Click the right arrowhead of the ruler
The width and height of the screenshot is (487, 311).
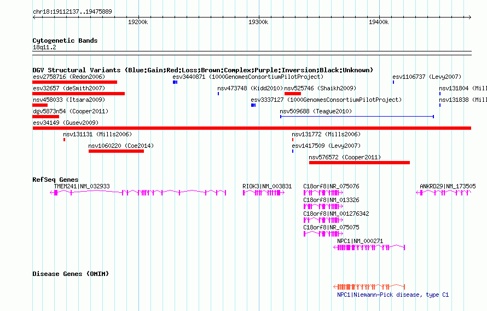pyautogui.click(x=470, y=18)
